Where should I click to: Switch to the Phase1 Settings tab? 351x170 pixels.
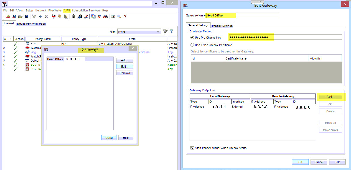[x=222, y=26]
